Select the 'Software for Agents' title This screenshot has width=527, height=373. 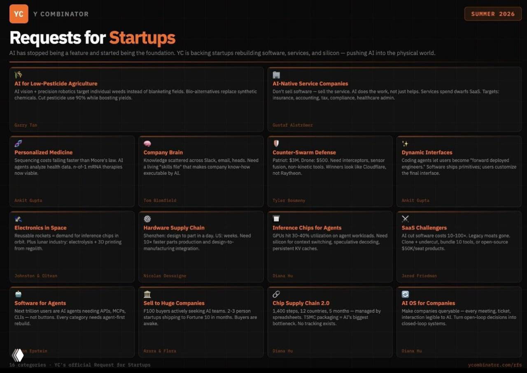tap(40, 303)
